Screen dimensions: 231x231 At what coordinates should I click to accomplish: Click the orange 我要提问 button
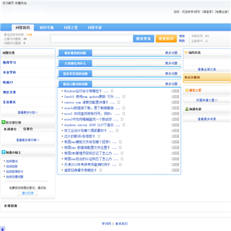(x=166, y=38)
